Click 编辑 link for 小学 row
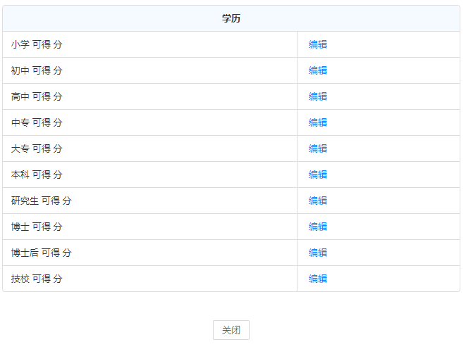 point(317,44)
